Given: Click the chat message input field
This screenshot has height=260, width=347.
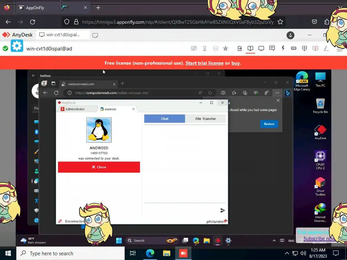Looking at the screenshot, I should point(182,210).
